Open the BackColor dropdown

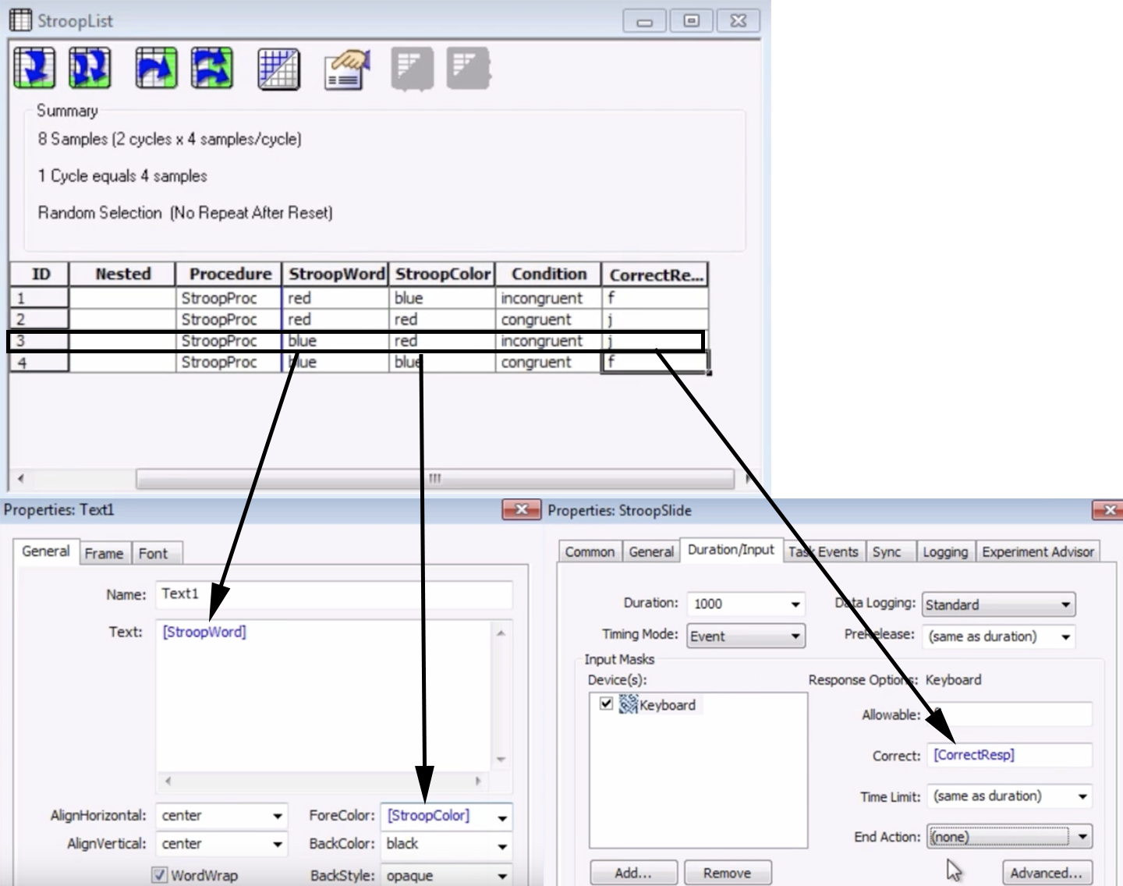click(502, 845)
